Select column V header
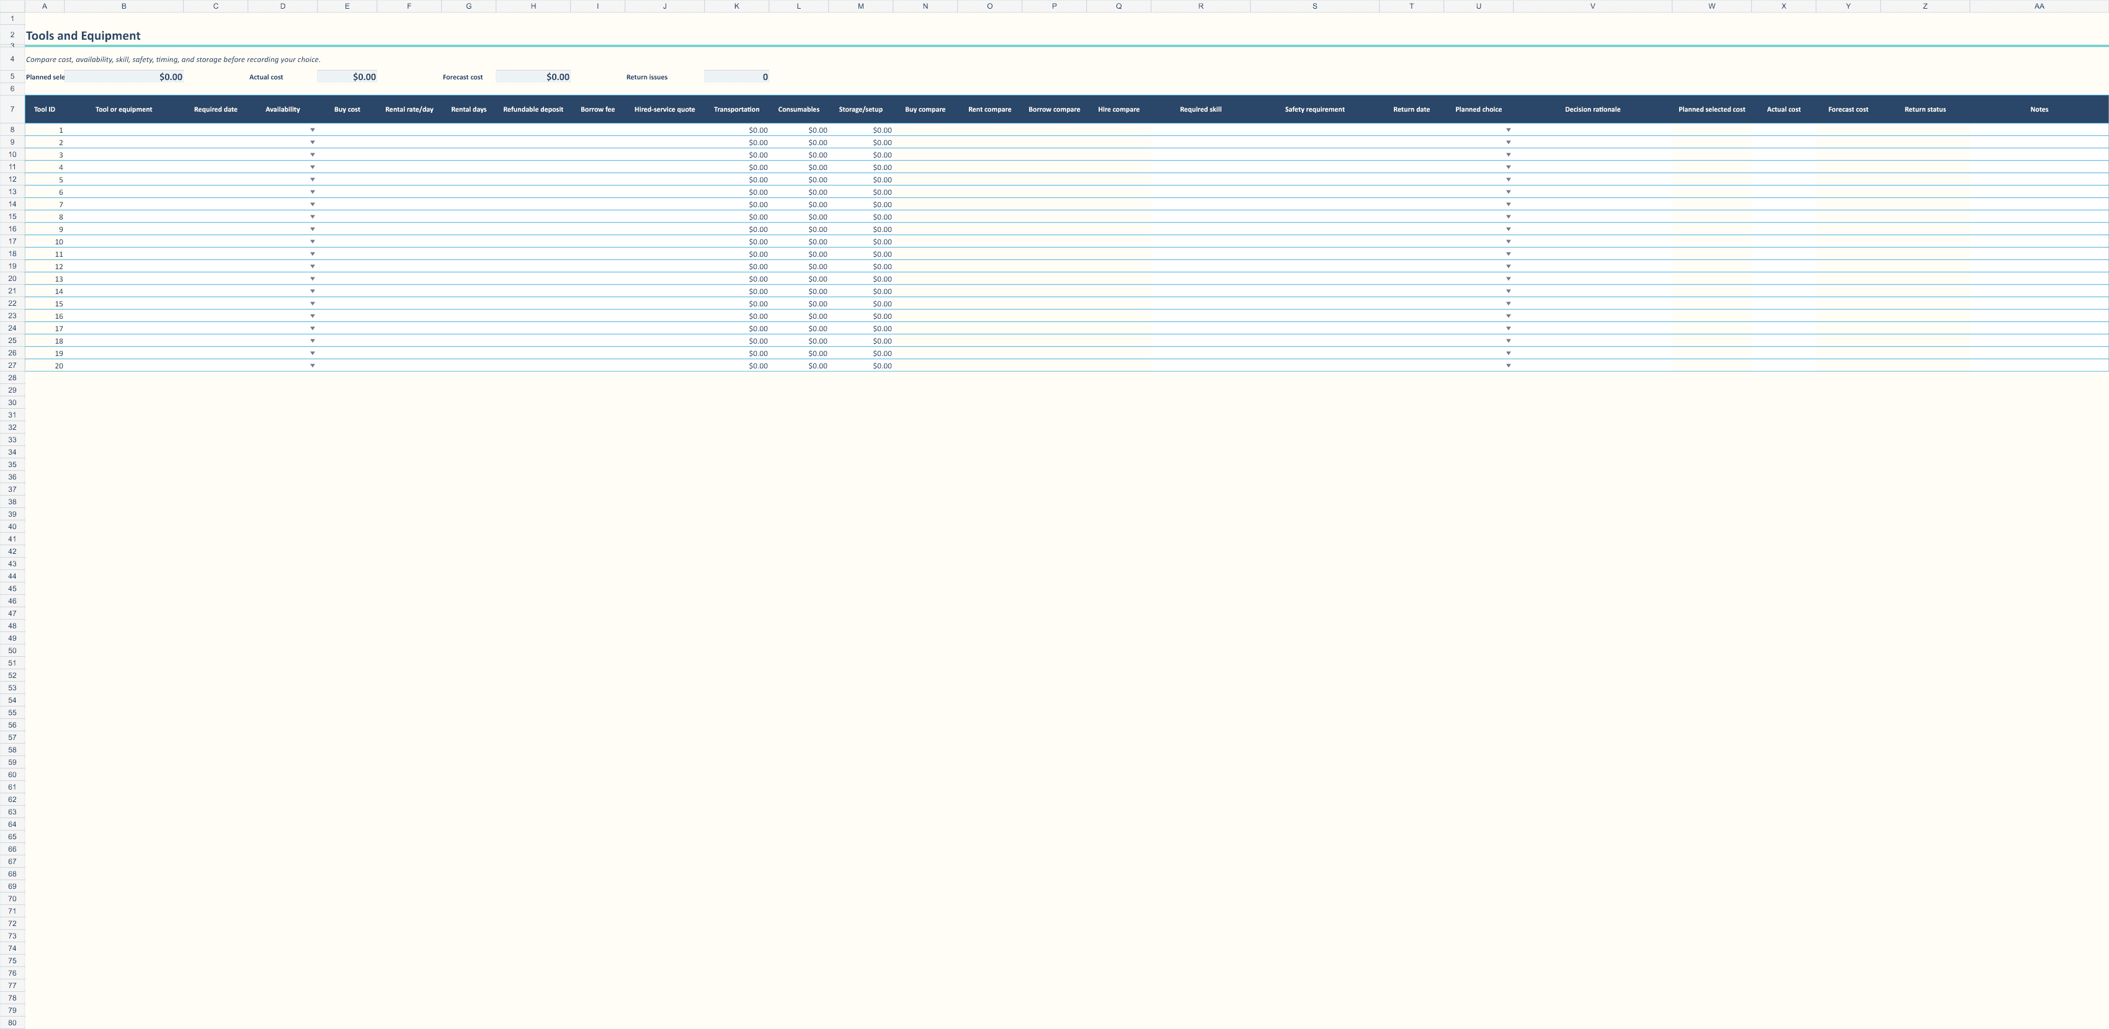The height and width of the screenshot is (1029, 2109). (1592, 6)
